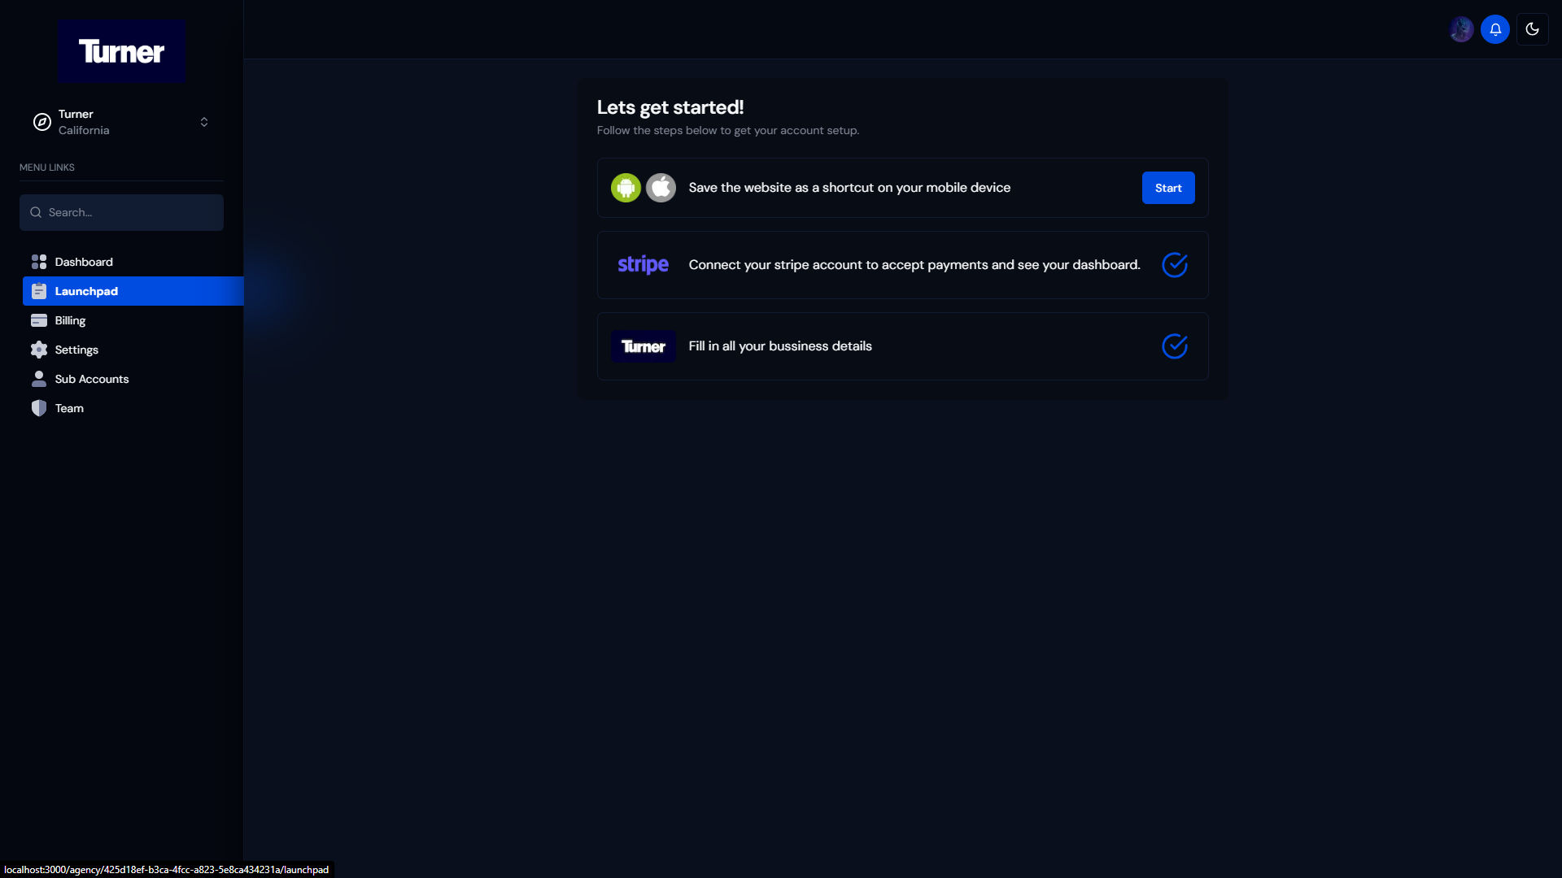Click the Dashboard grid icon

pyautogui.click(x=38, y=262)
